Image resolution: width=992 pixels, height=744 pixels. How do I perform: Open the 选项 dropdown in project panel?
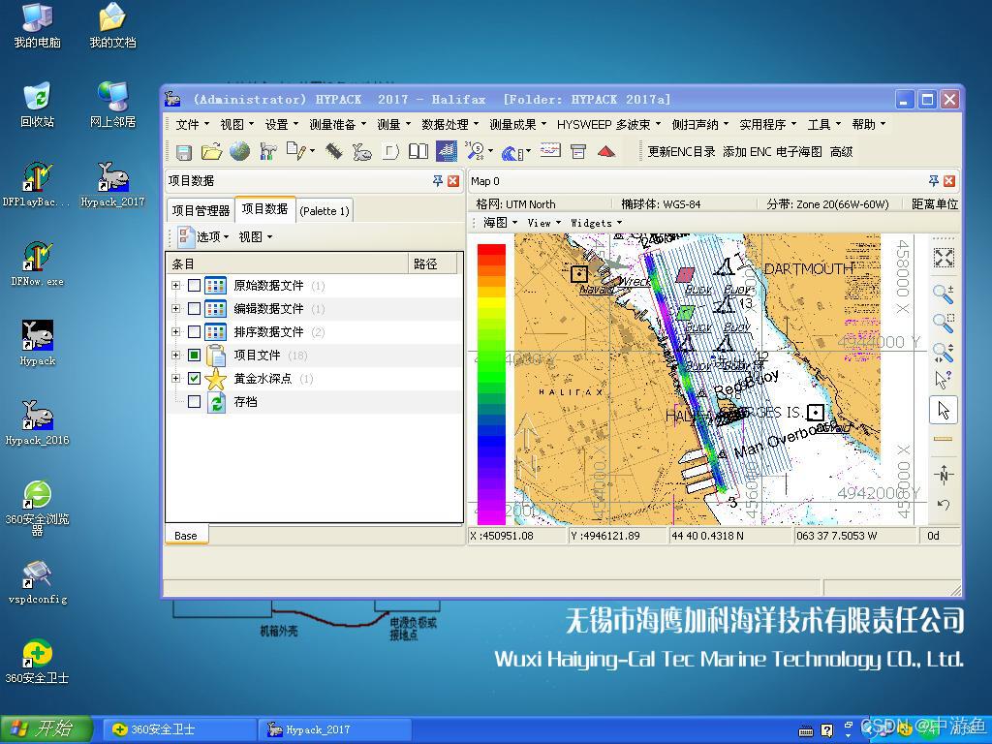point(203,236)
